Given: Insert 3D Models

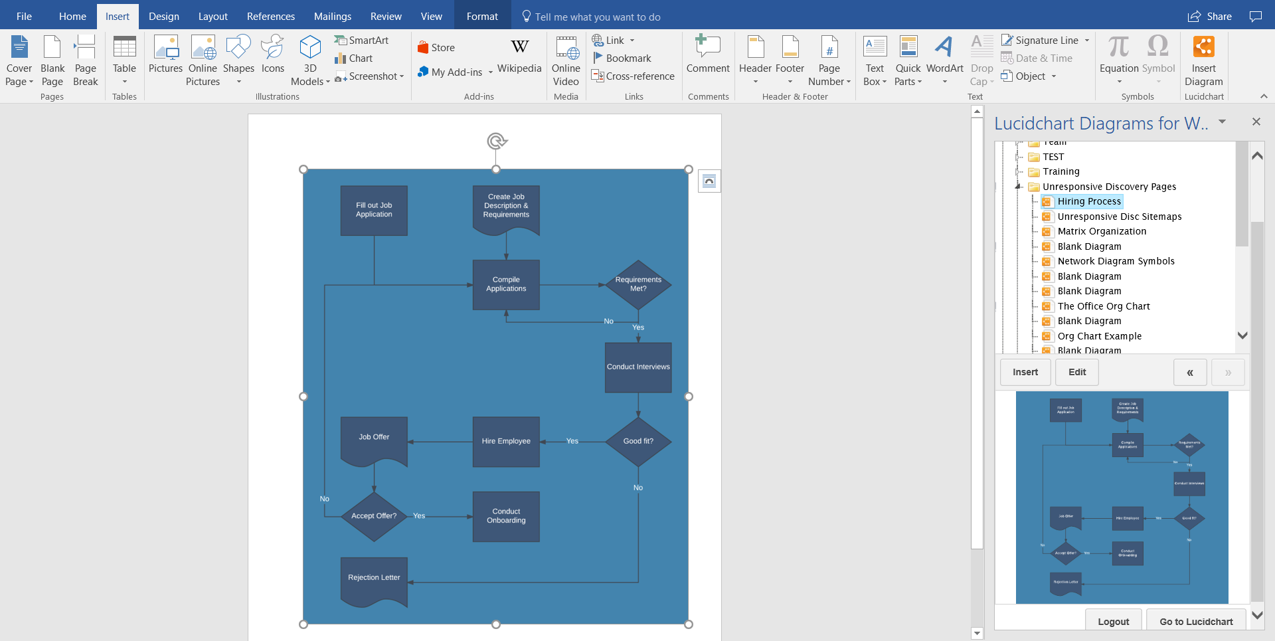Looking at the screenshot, I should [310, 61].
